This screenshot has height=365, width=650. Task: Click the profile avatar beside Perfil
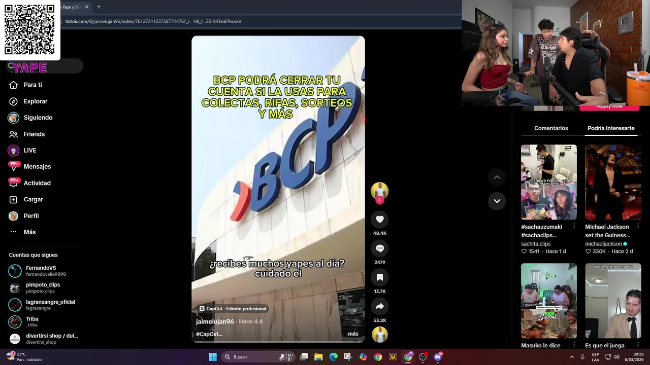coord(14,216)
